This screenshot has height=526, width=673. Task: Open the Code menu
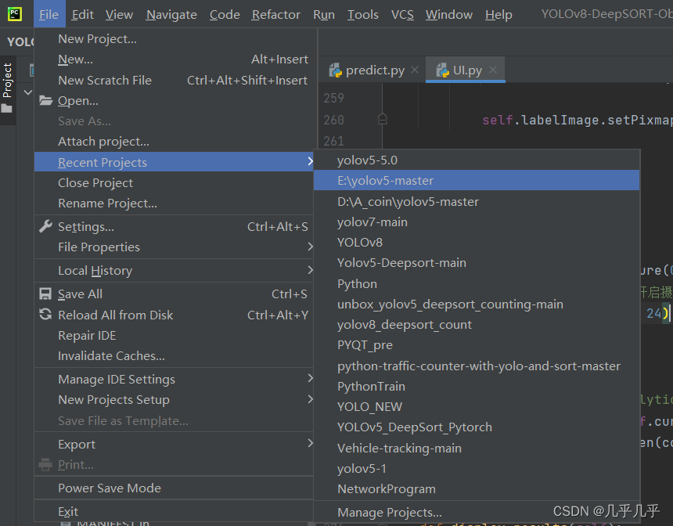225,15
